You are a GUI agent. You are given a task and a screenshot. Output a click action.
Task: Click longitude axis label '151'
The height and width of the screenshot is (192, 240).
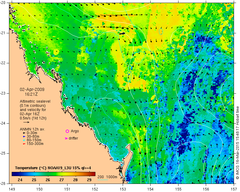pos(67,189)
